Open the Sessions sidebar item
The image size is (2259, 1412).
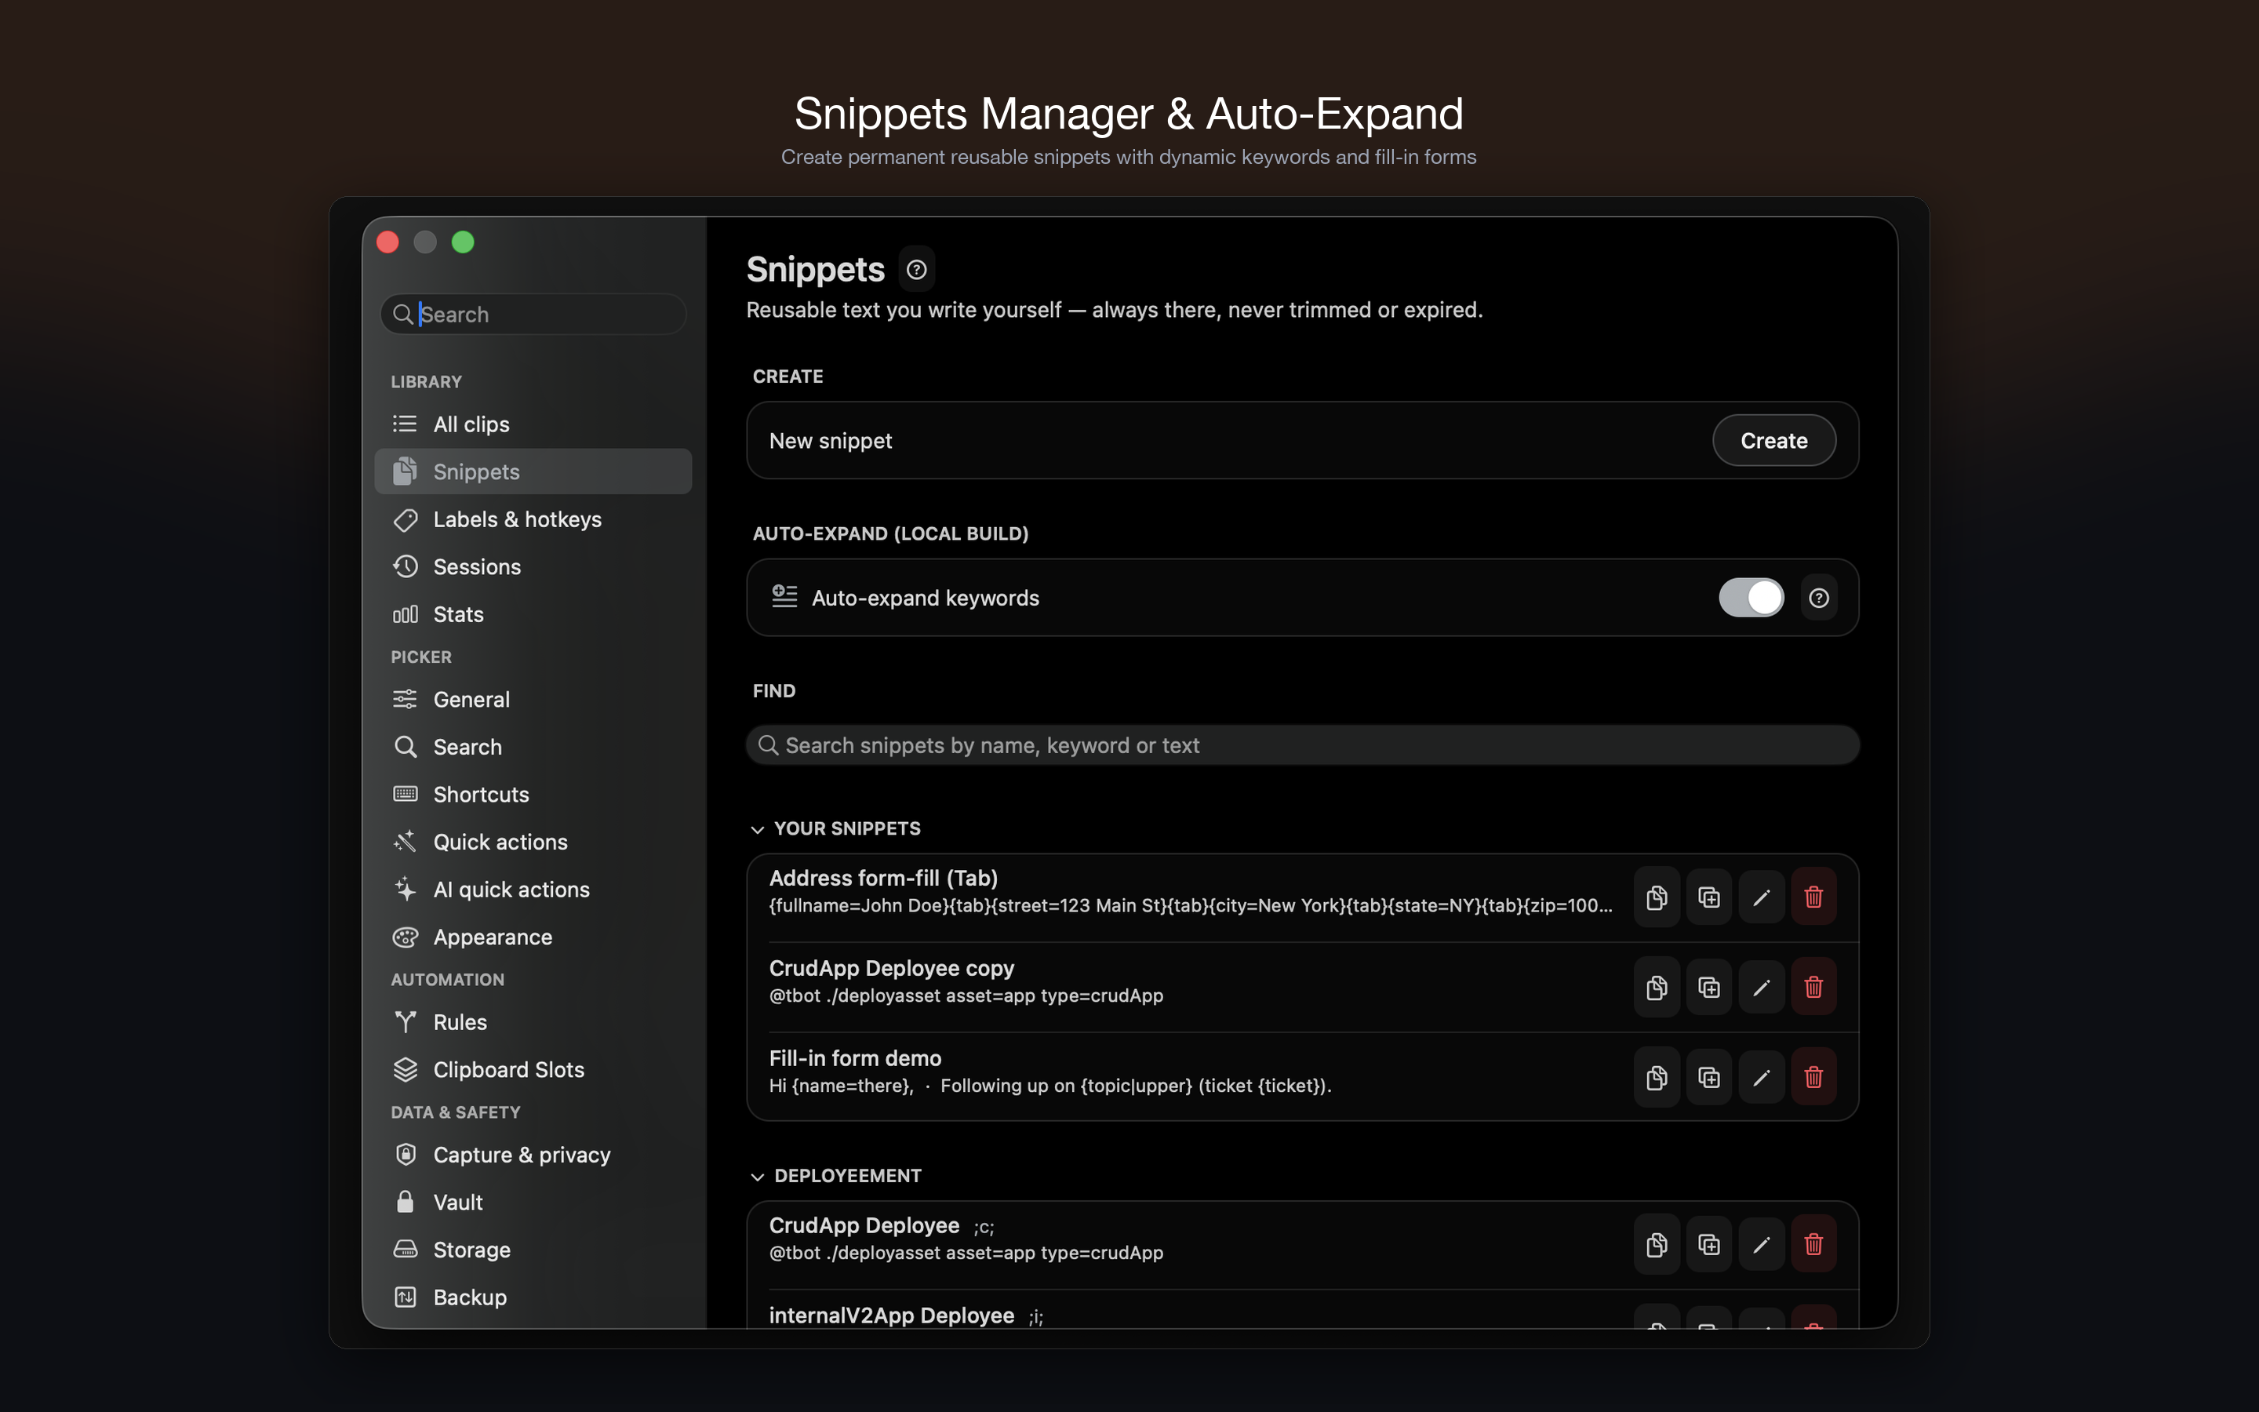click(x=533, y=567)
